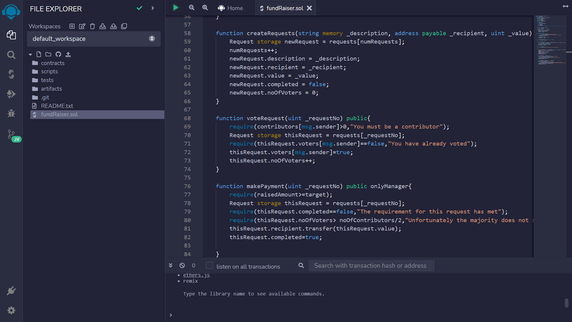This screenshot has width=572, height=322.
Task: Open the debugger bug icon
Action: pos(11,113)
